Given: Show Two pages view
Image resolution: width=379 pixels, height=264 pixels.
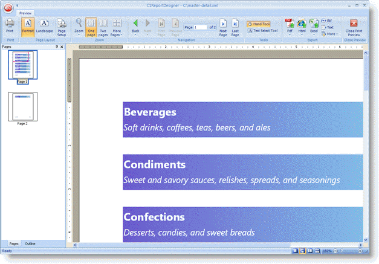Looking at the screenshot, I should (x=103, y=27).
